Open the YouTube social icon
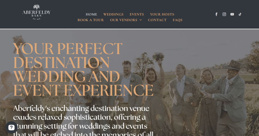Image resolution: width=259 pixels, height=136 pixels. [x=232, y=14]
